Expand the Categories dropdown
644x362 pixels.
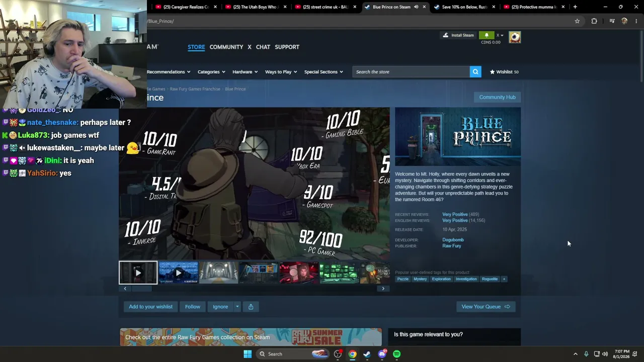[x=211, y=72]
